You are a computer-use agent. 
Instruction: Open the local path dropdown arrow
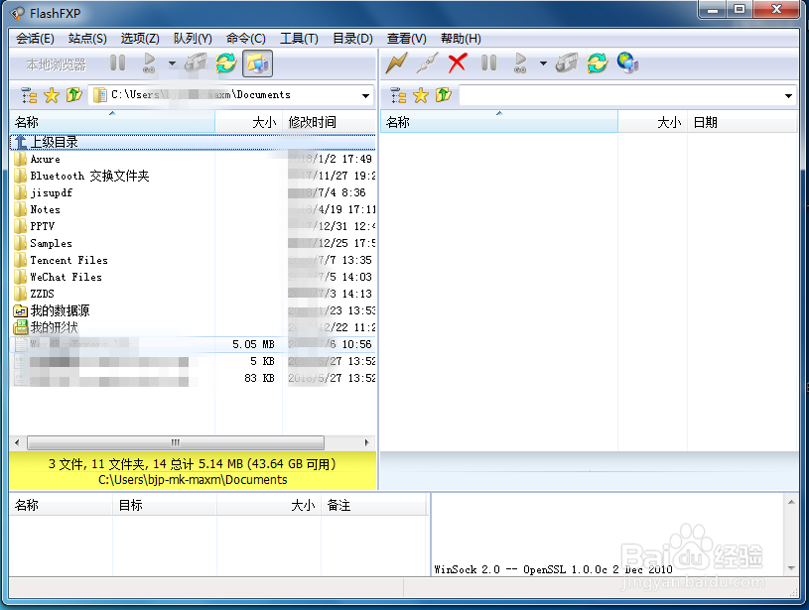click(x=365, y=95)
